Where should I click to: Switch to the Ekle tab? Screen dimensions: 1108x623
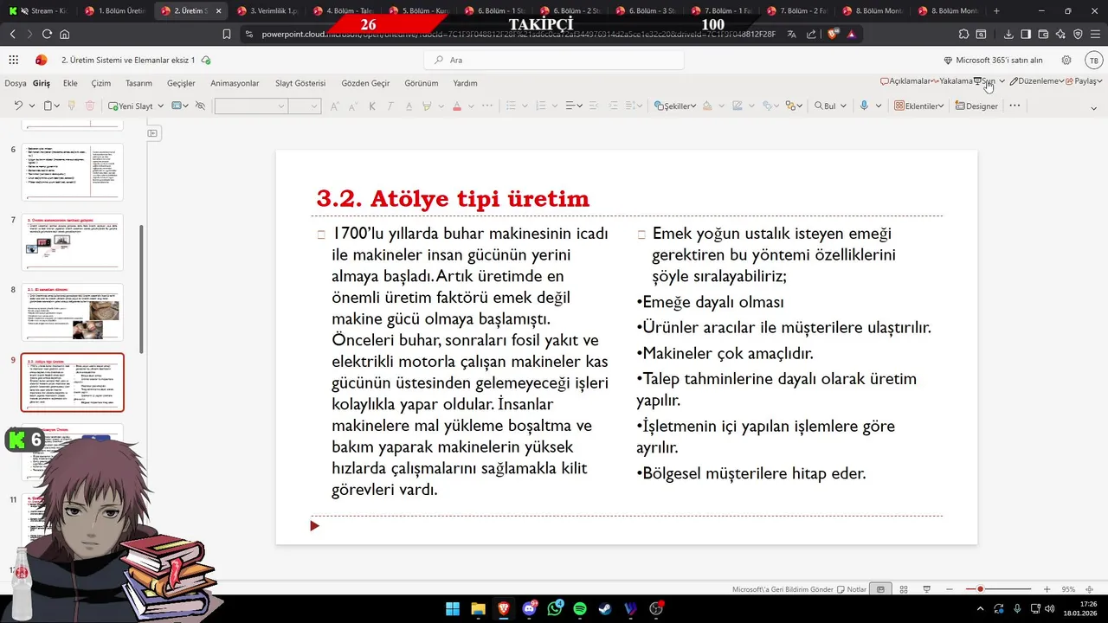pyautogui.click(x=70, y=83)
